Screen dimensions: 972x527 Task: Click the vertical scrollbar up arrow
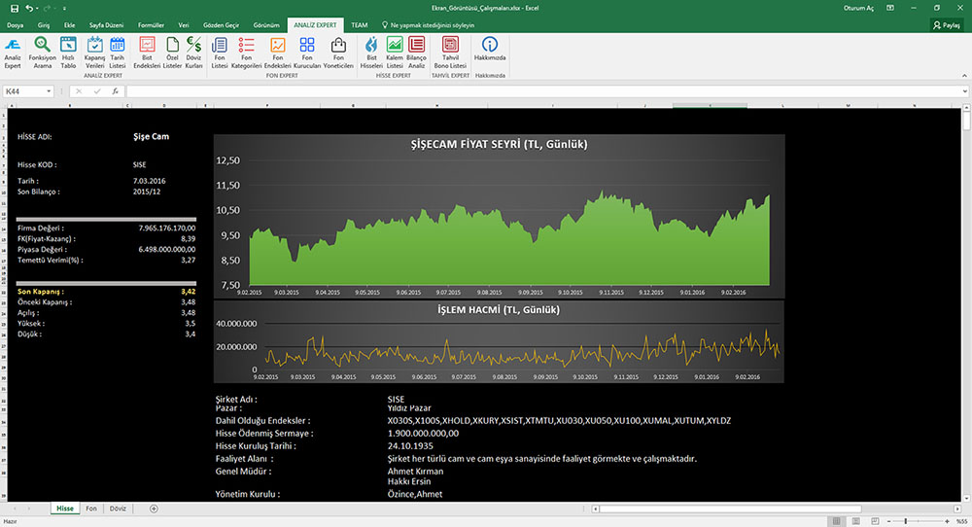[966, 109]
